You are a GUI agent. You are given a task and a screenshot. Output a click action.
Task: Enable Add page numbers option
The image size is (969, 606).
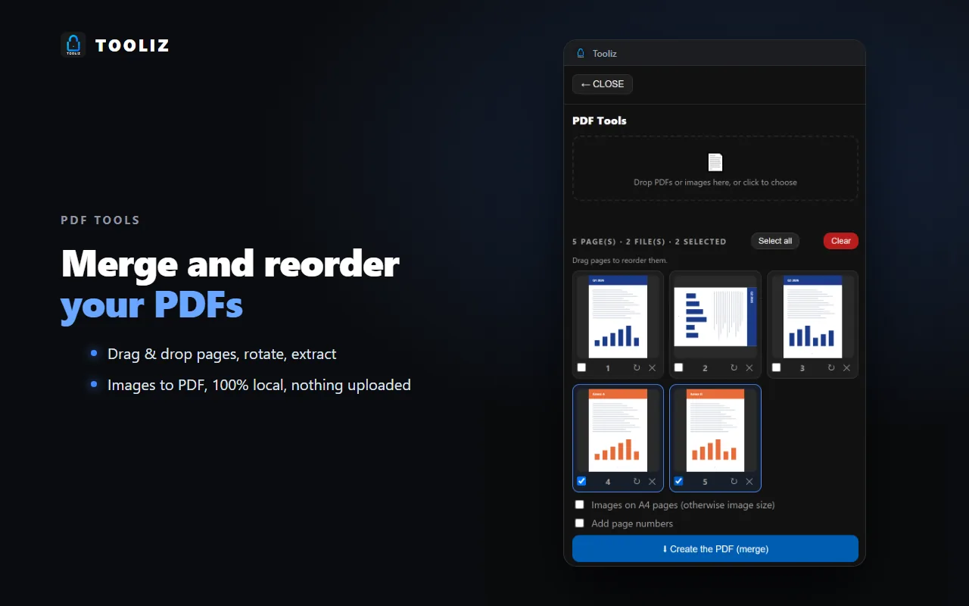click(579, 523)
